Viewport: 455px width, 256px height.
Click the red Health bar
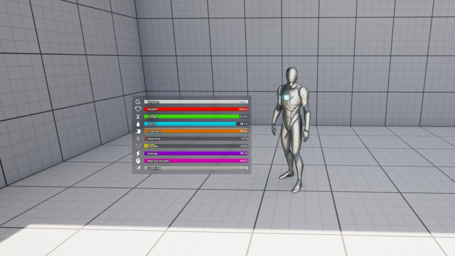(x=196, y=109)
